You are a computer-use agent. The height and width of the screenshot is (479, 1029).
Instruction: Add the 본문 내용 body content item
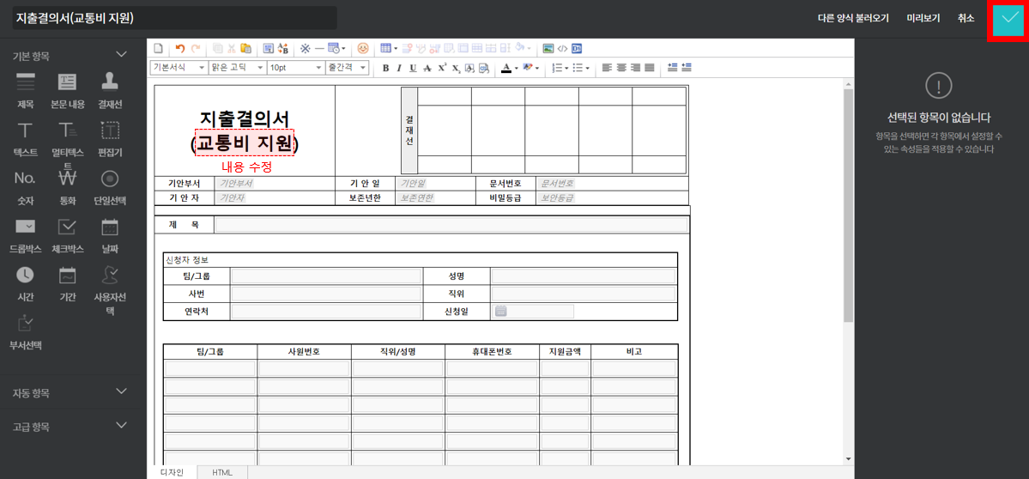click(68, 89)
